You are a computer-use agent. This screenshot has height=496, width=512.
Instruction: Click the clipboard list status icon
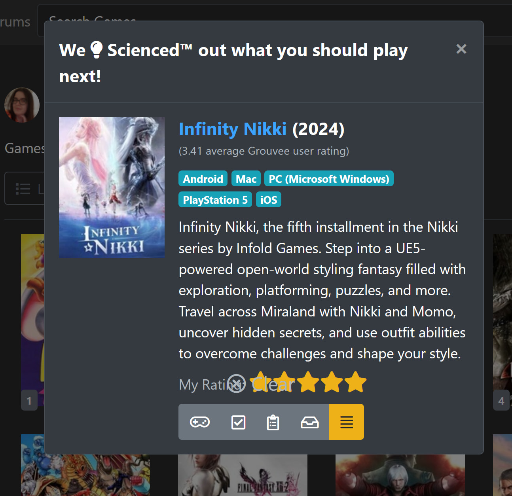pyautogui.click(x=273, y=422)
